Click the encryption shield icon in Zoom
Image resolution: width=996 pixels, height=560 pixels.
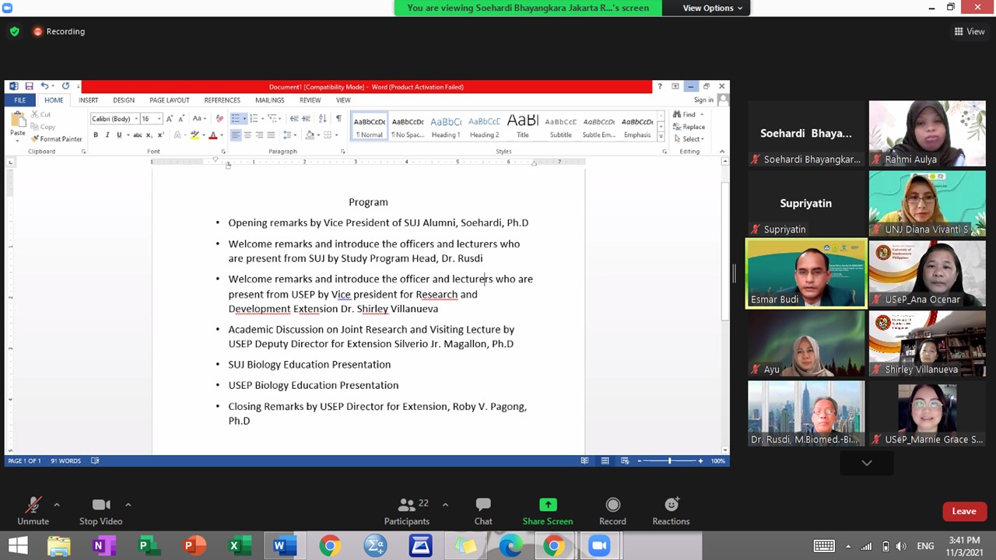[x=14, y=32]
